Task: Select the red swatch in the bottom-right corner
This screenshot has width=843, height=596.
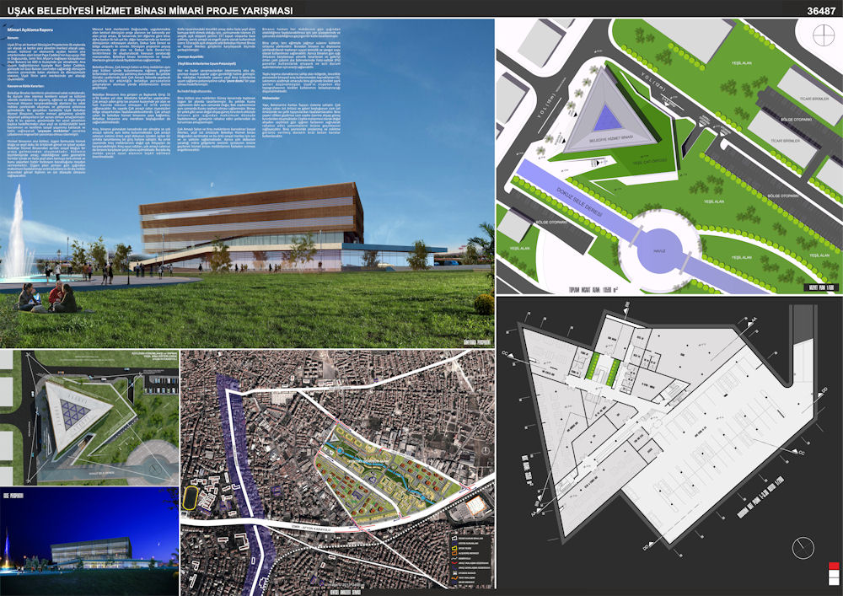Action: (834, 566)
